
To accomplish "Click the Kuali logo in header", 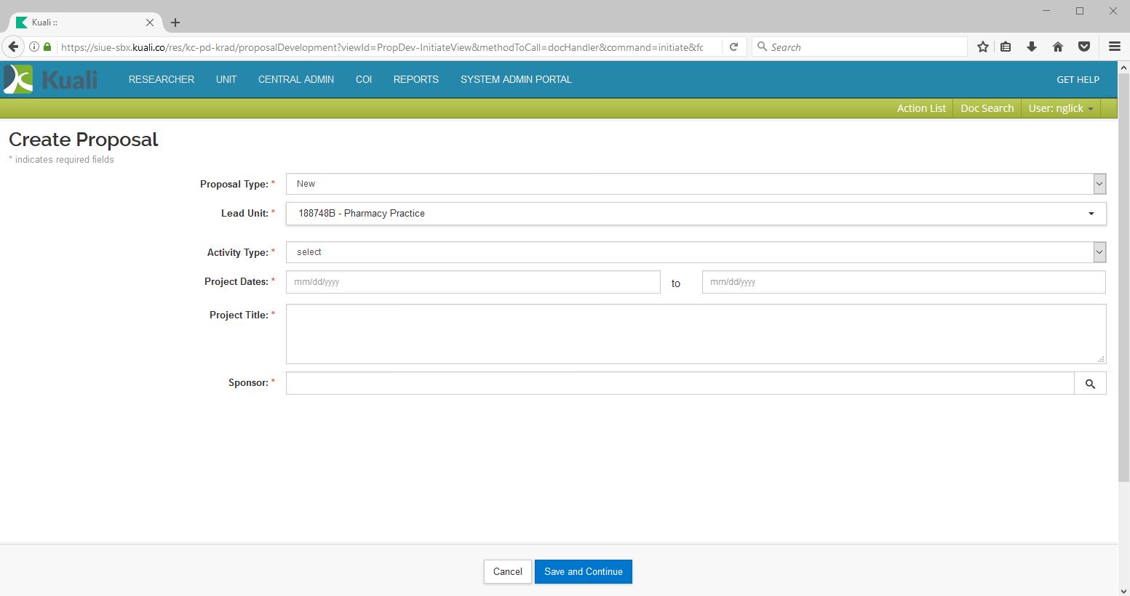I will (x=51, y=79).
